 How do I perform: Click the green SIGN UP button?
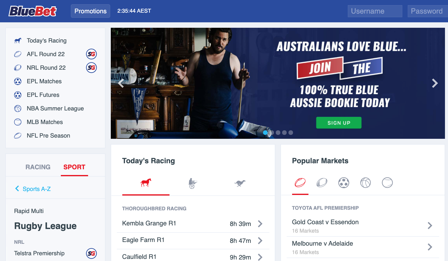[339, 123]
